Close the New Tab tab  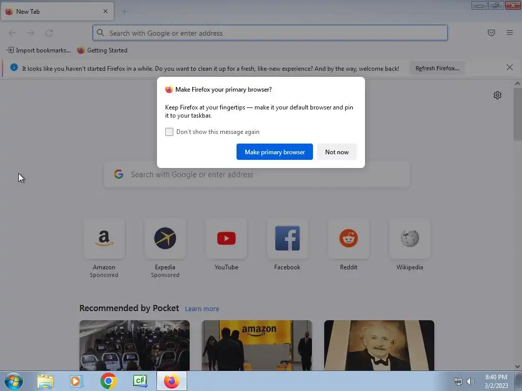coord(106,11)
